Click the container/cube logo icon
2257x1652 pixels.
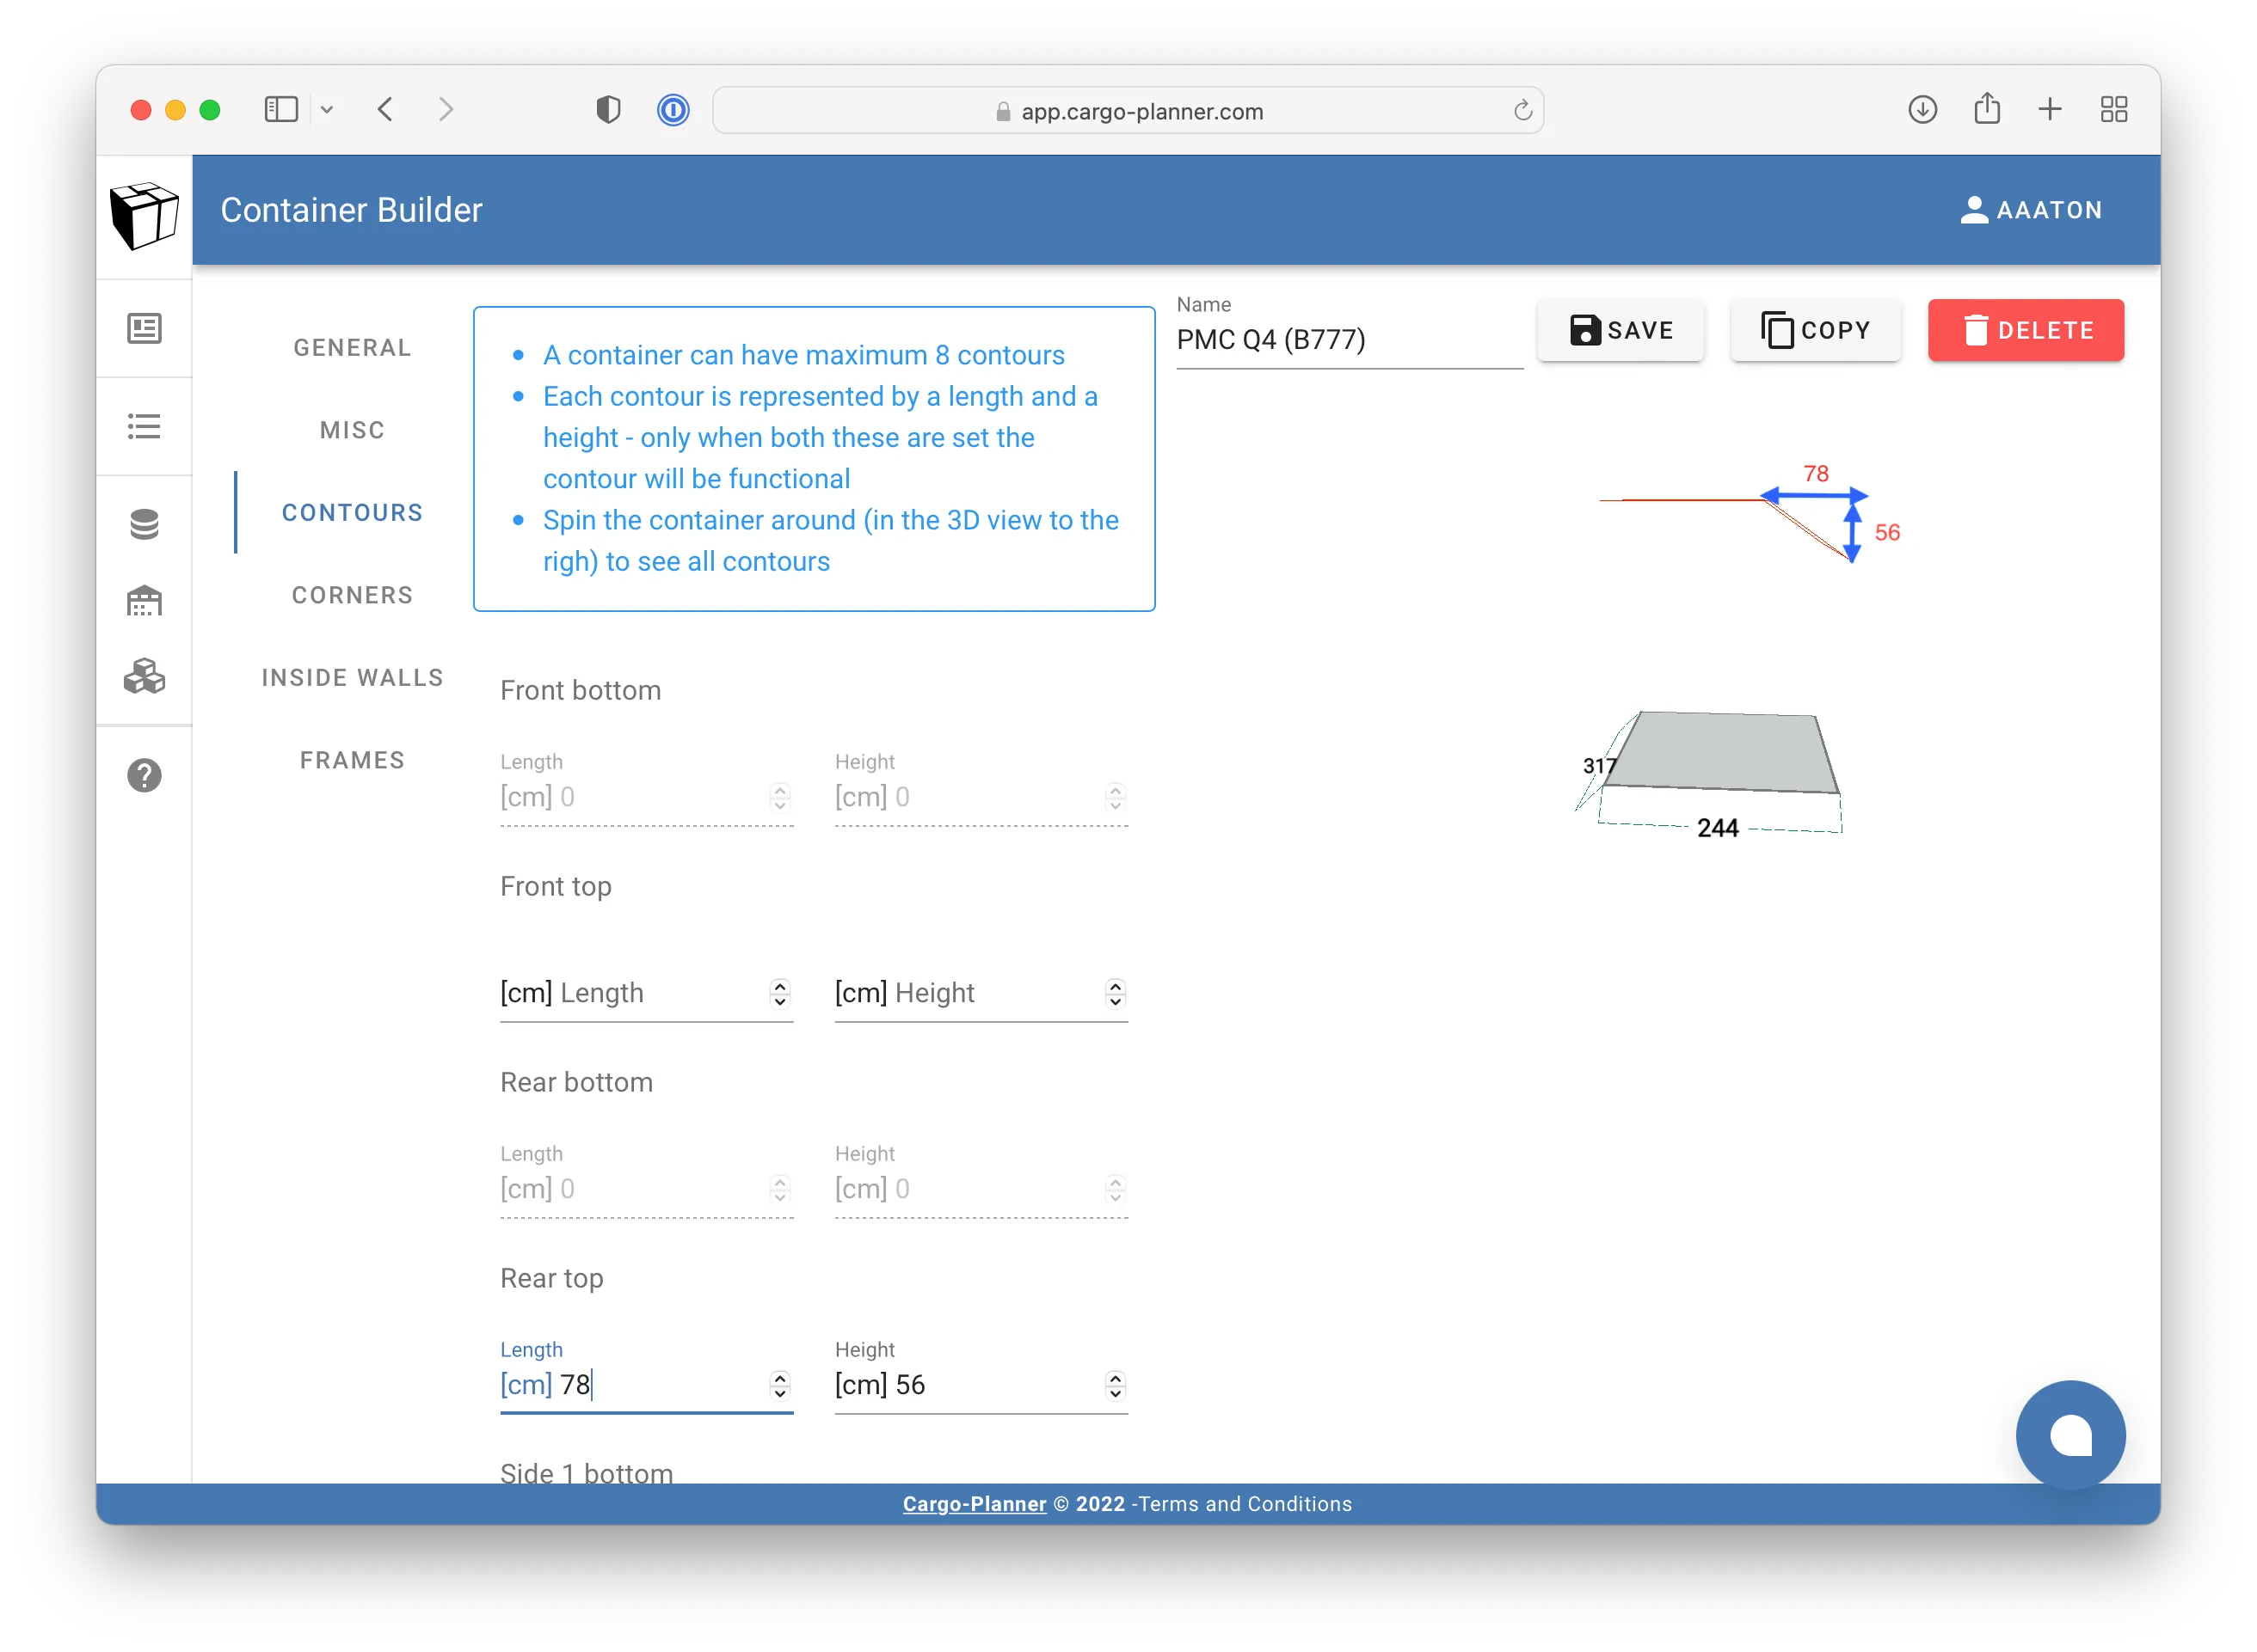[x=145, y=212]
